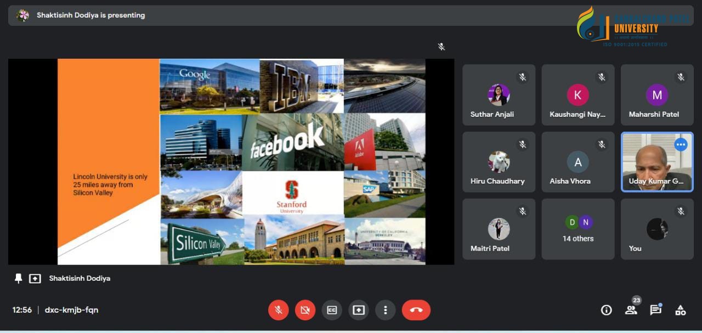The width and height of the screenshot is (702, 333).
Task: Show everyone people icon with 23 badge
Action: (x=631, y=310)
